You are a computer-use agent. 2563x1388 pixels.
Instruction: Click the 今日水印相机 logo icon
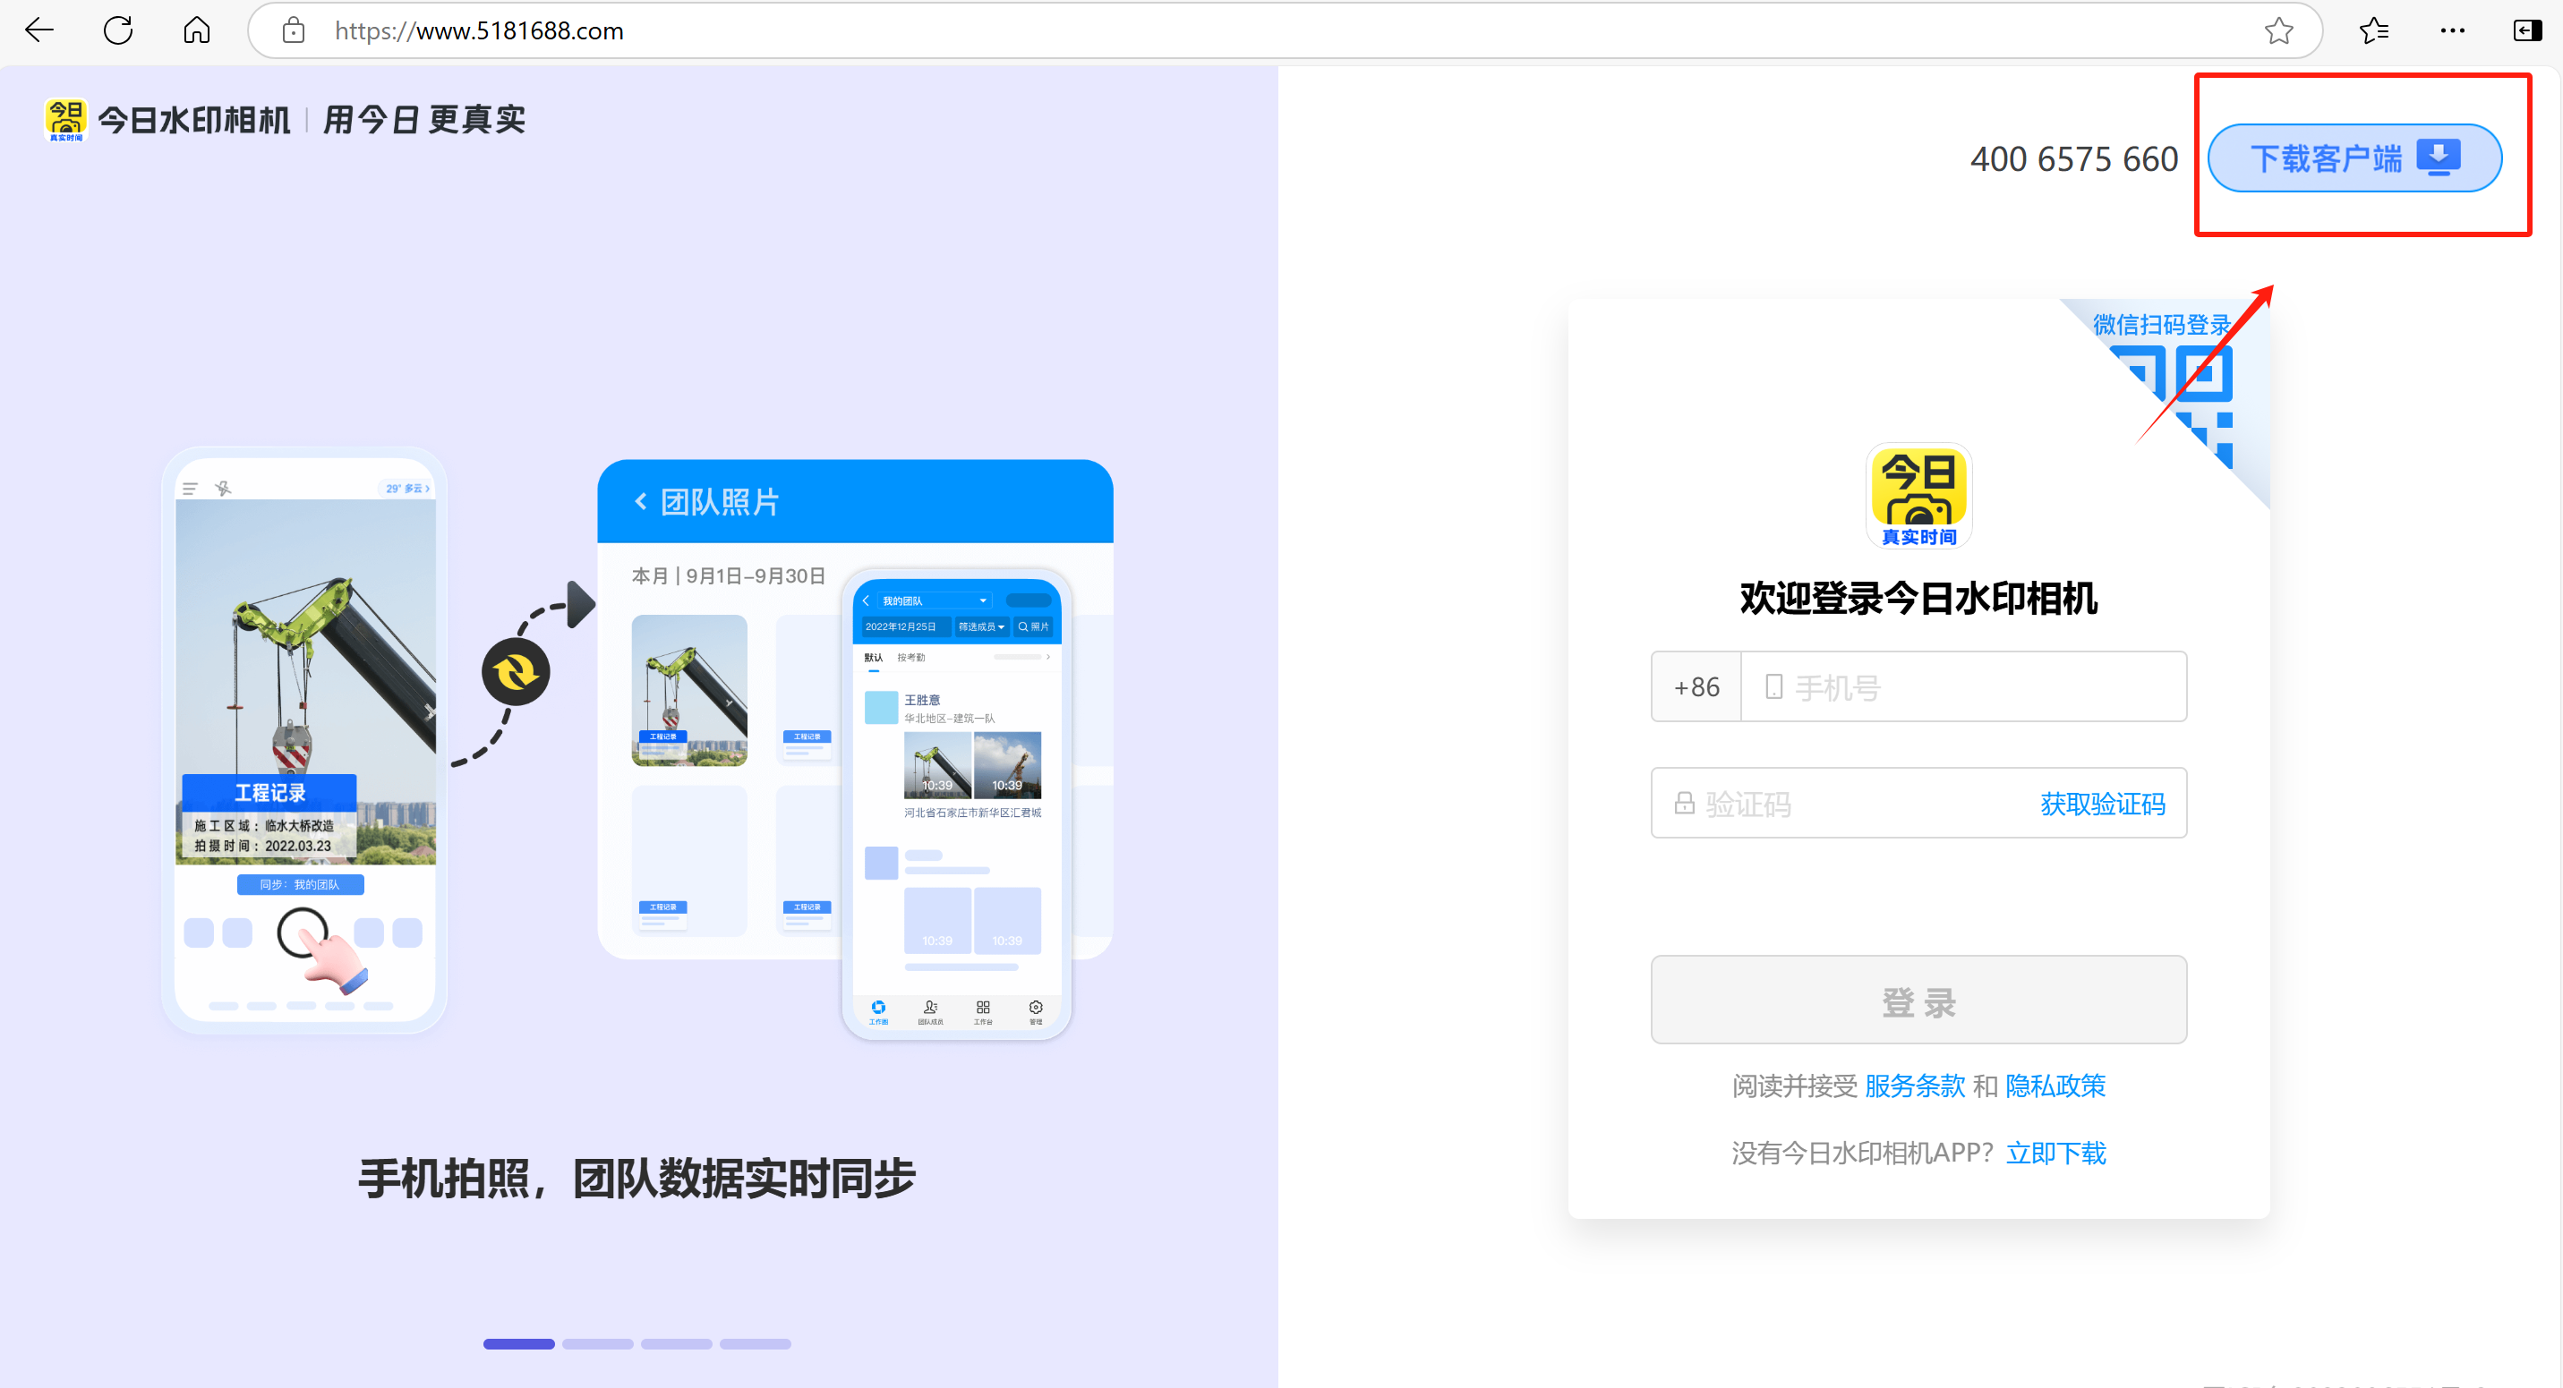64,119
